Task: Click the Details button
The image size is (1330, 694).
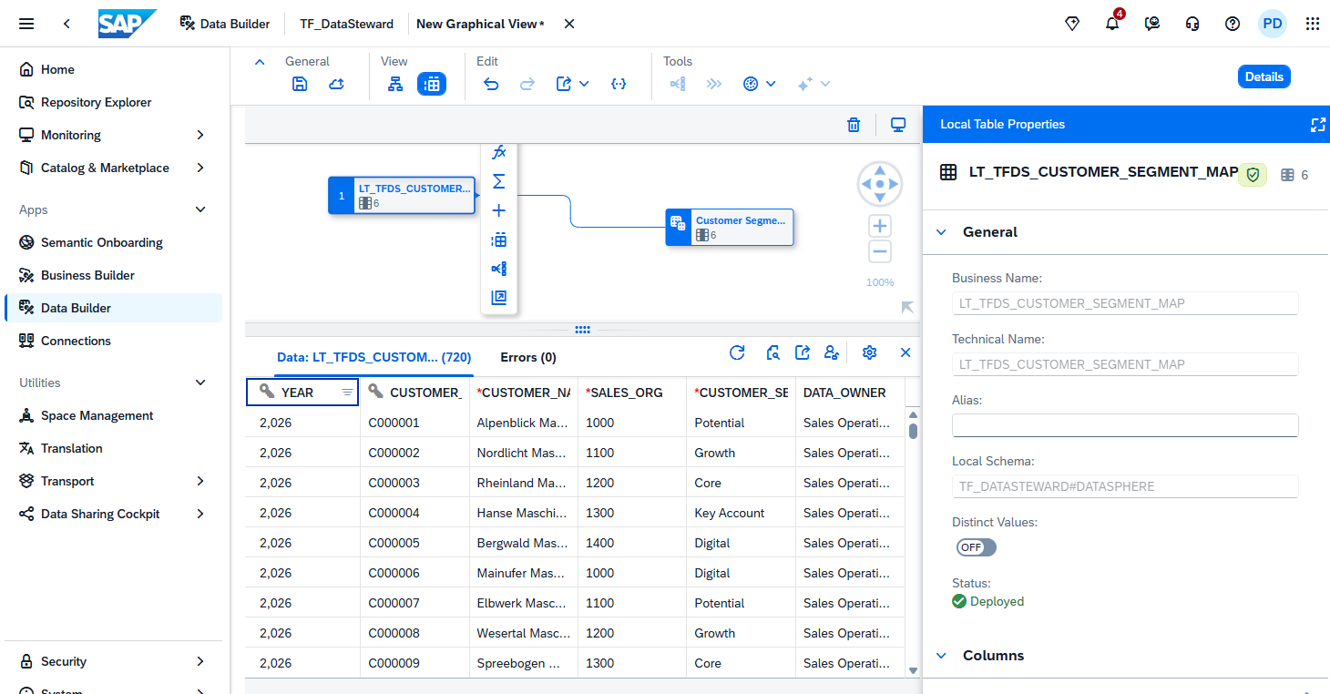Action: (1264, 77)
